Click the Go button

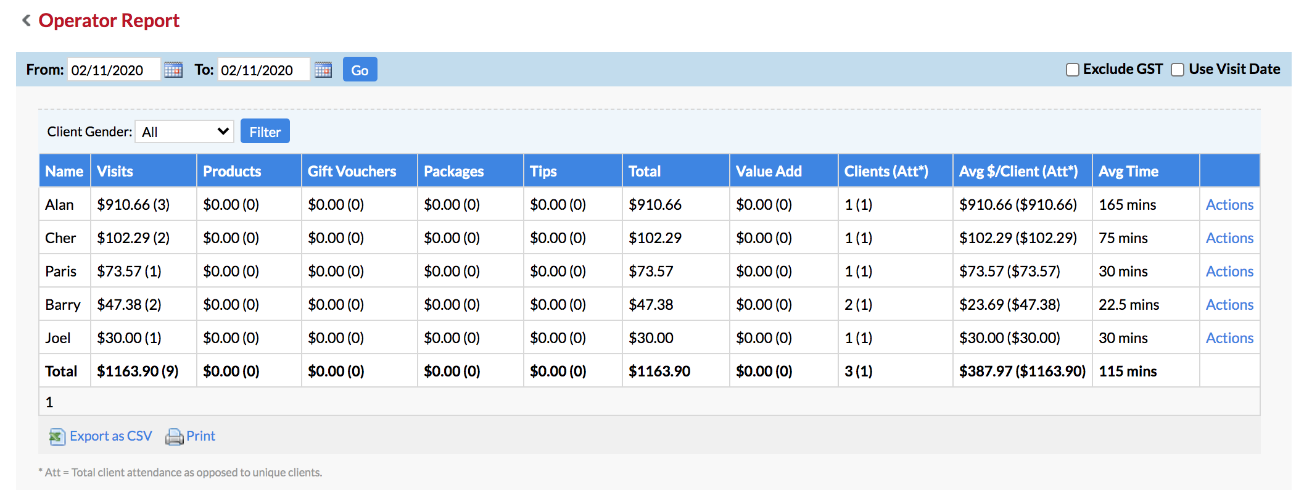tap(360, 70)
